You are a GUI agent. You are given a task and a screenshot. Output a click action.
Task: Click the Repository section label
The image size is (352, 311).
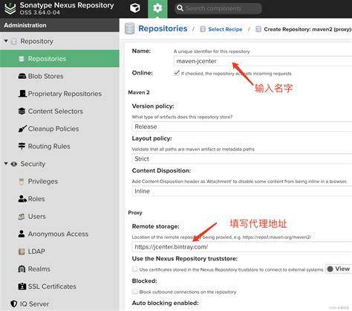[36, 41]
